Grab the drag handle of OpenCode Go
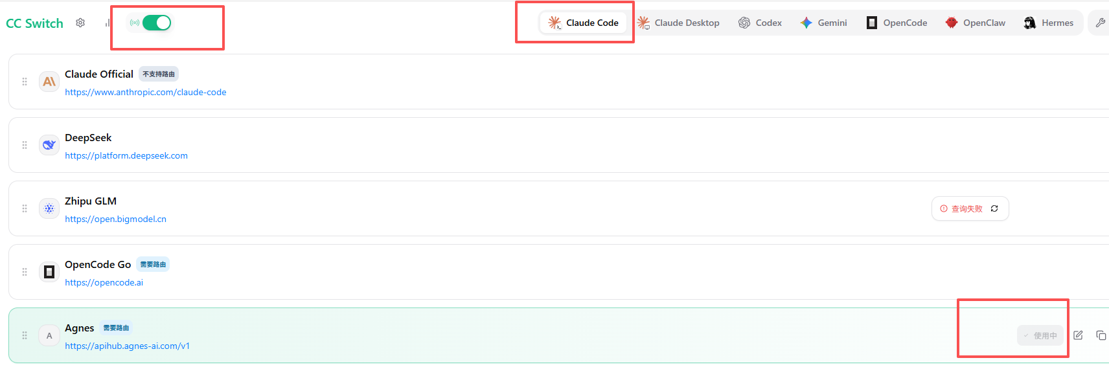The width and height of the screenshot is (1109, 380). 25,272
